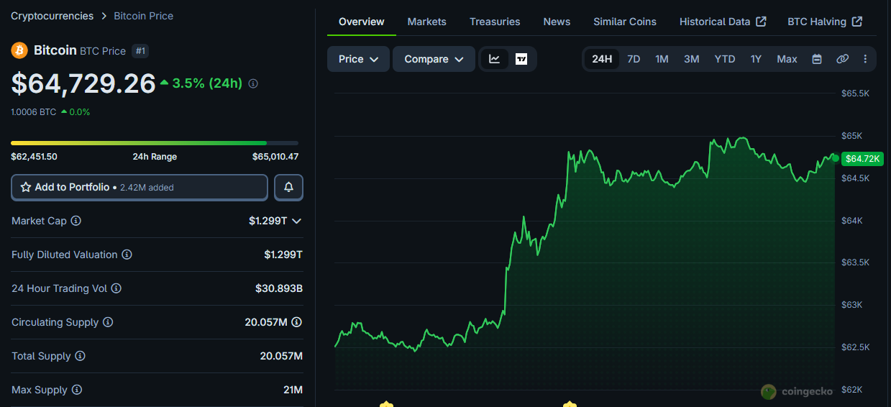Image resolution: width=891 pixels, height=407 pixels.
Task: Click the info icon beside 3.5% (24h)
Action: pyautogui.click(x=253, y=83)
